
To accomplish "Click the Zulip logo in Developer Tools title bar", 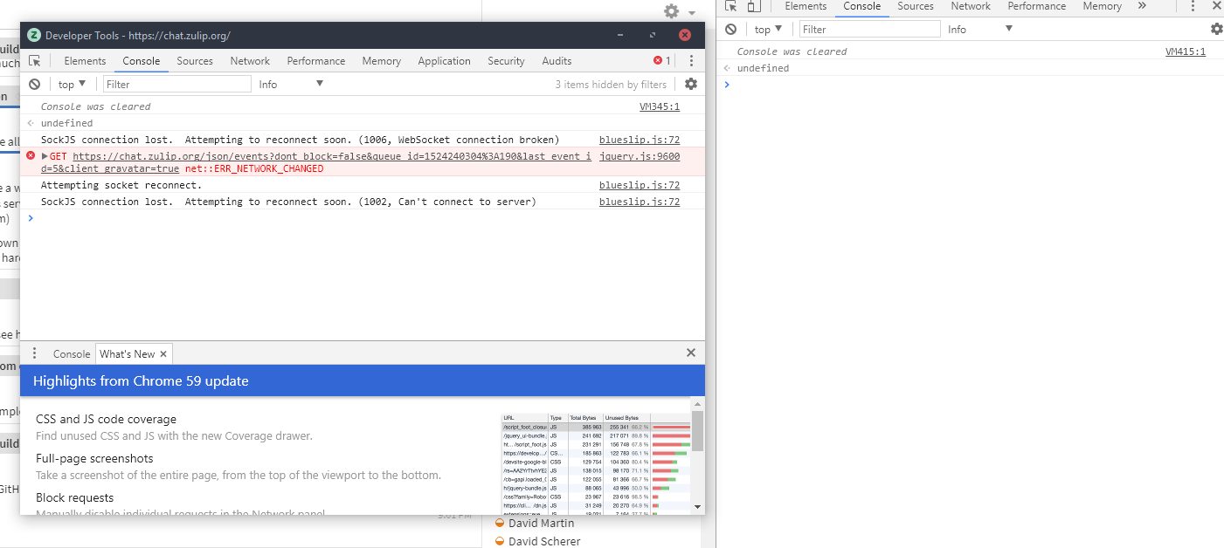I will tap(34, 36).
